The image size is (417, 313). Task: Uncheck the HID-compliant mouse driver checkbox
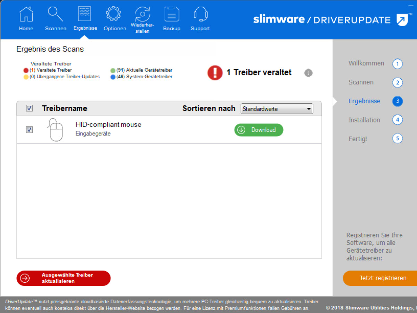[30, 129]
